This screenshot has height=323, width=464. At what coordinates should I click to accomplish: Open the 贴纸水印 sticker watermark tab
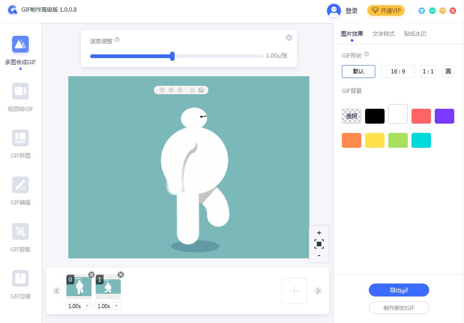[415, 34]
